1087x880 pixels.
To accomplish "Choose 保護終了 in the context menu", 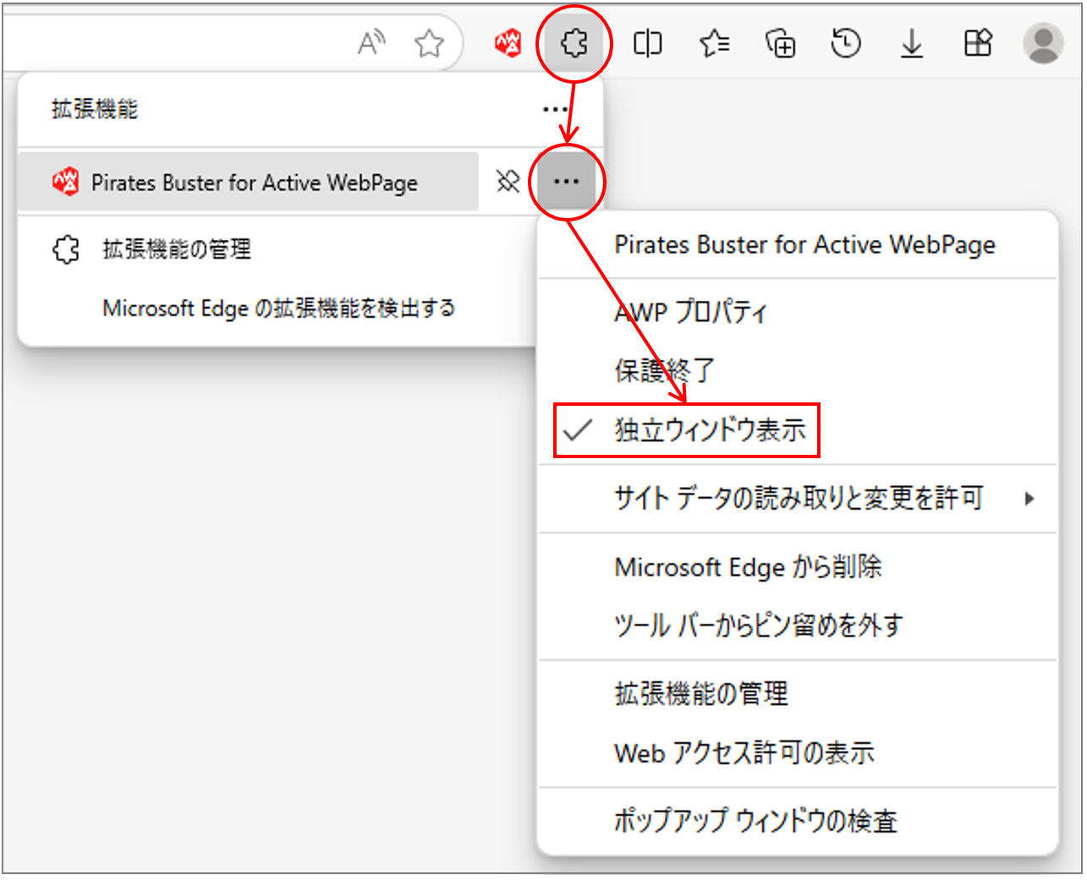I will pos(664,370).
